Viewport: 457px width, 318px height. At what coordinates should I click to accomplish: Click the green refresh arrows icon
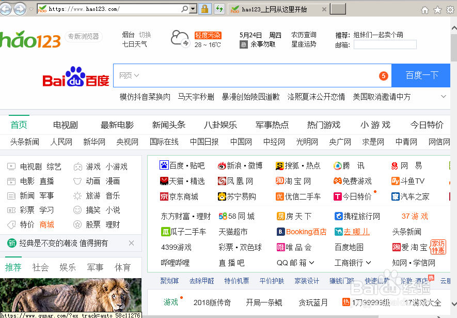pos(219,9)
